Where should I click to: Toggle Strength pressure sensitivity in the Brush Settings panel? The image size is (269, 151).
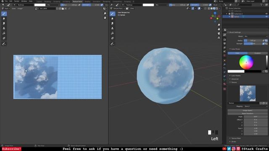pyautogui.click(x=264, y=44)
